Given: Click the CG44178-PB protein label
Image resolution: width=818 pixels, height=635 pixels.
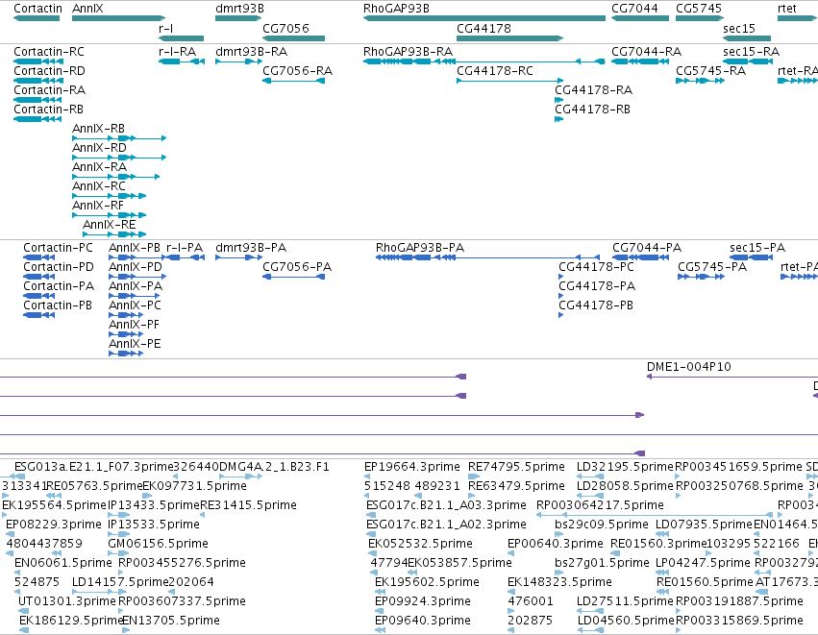Looking at the screenshot, I should [595, 305].
